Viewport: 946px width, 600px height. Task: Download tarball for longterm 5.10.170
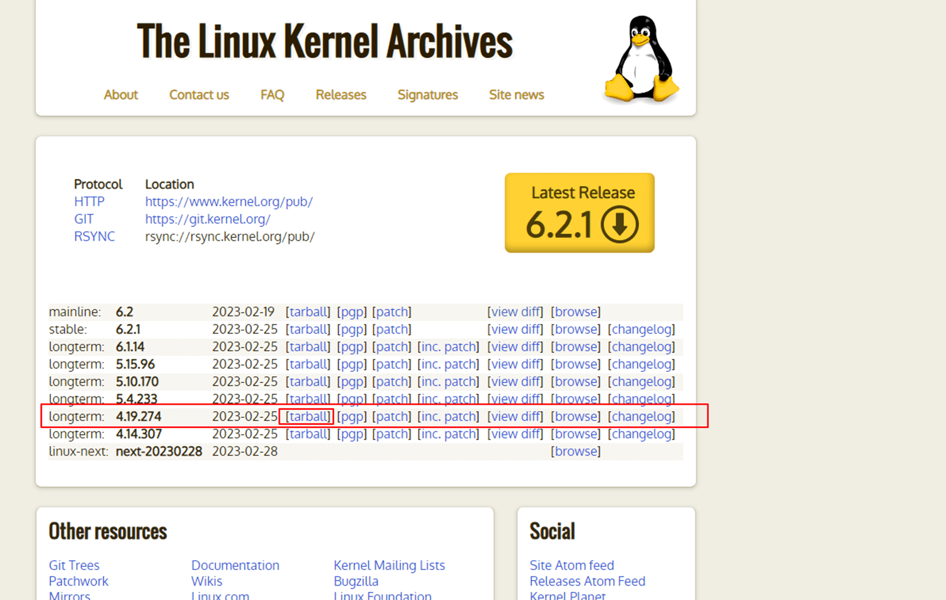[308, 381]
